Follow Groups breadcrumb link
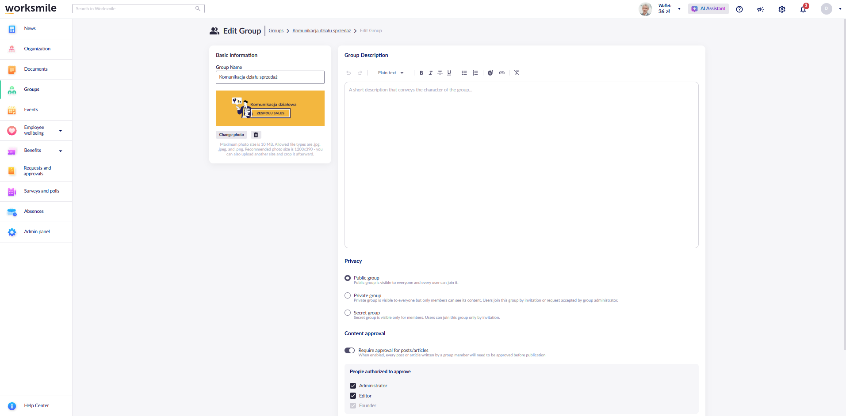This screenshot has width=846, height=416. pos(276,31)
